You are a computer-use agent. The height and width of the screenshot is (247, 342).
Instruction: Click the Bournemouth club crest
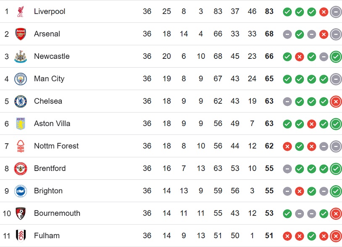(21, 213)
